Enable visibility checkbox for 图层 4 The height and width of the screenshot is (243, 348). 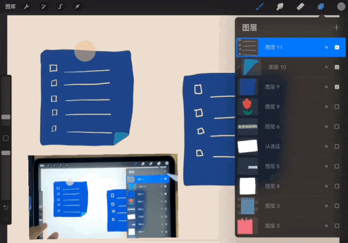[337, 186]
